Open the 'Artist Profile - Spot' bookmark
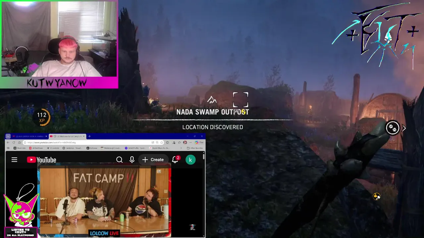Viewport: 424px width, 238px height. 135,148
